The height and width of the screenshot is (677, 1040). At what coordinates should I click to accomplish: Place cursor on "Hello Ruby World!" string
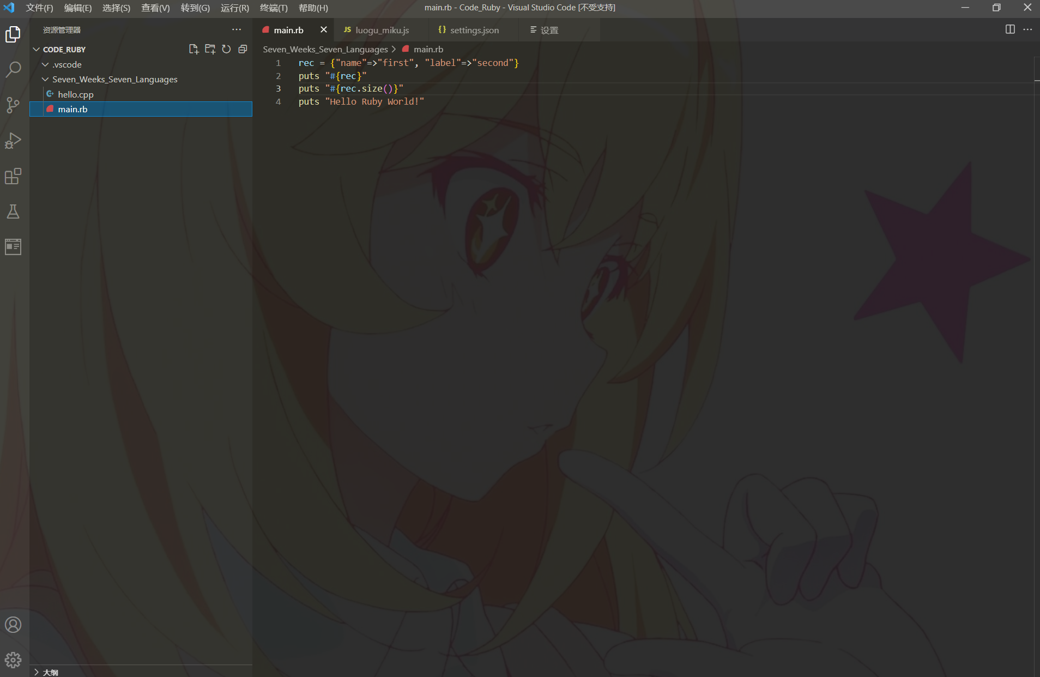[x=375, y=101]
